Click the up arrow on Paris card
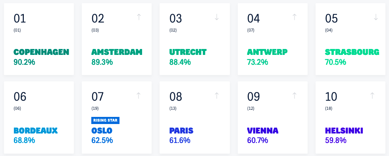 (x=217, y=96)
